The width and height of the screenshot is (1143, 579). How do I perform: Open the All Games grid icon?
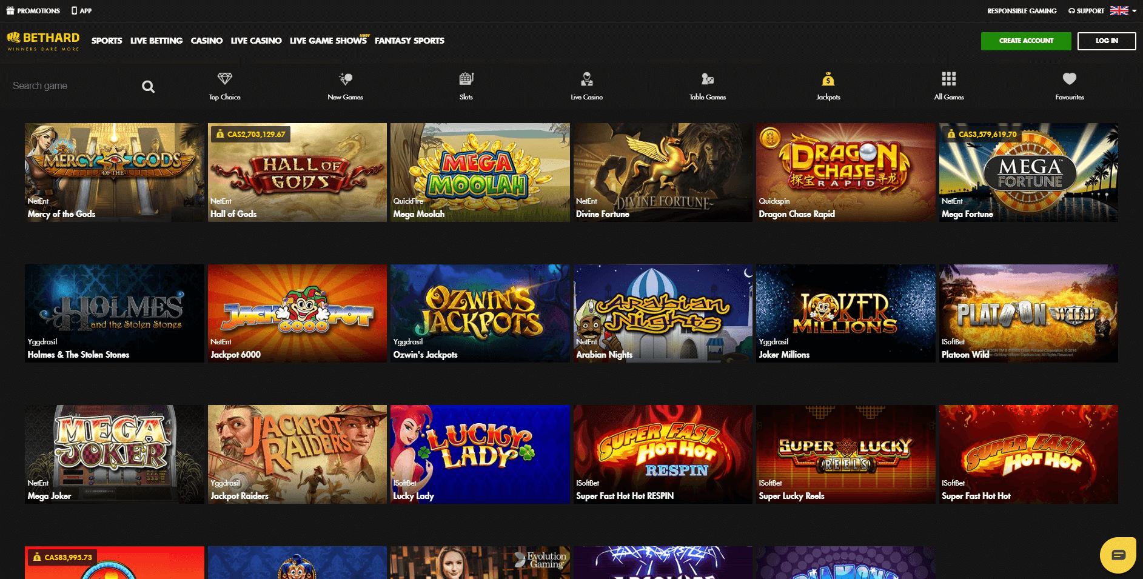948,79
